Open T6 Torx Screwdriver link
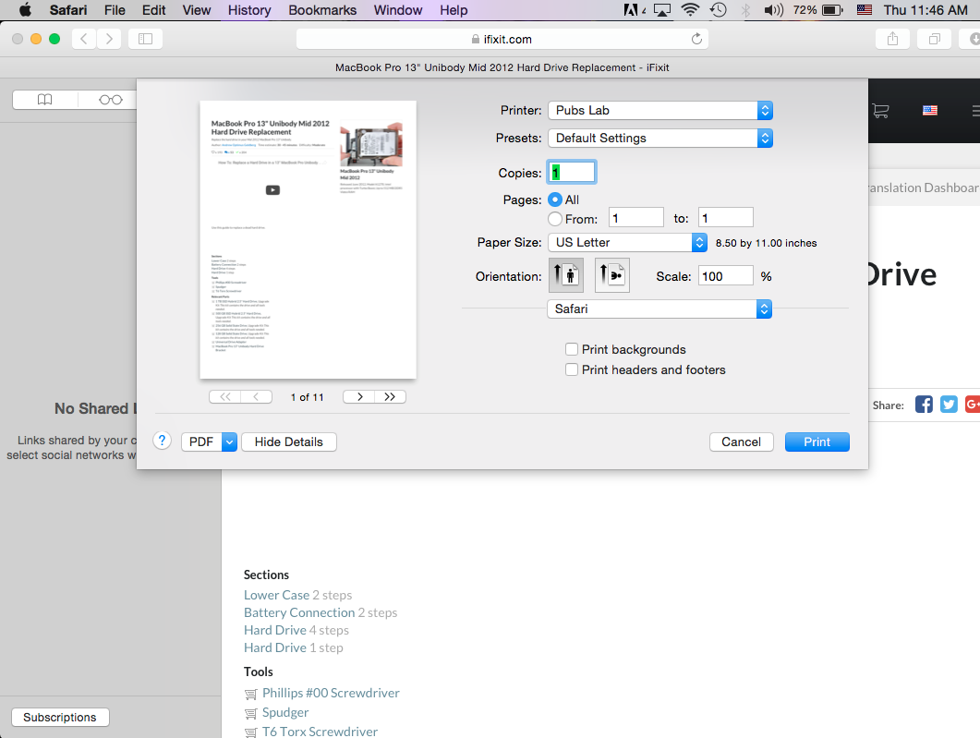The height and width of the screenshot is (738, 980). pyautogui.click(x=320, y=732)
